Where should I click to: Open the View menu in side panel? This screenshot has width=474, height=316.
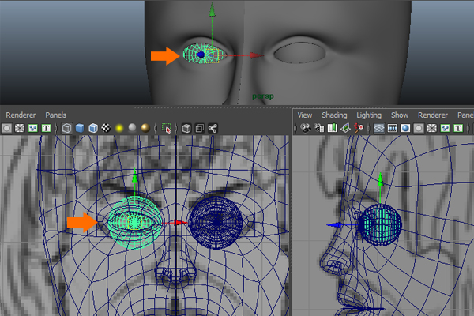305,115
